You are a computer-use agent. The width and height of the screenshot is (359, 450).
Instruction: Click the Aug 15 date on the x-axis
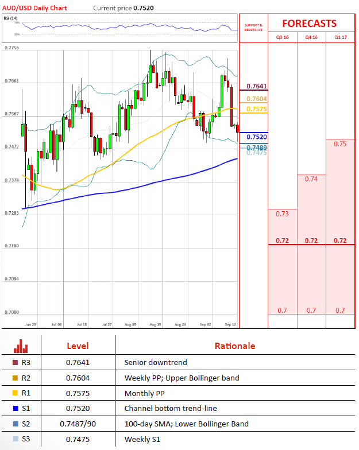point(156,324)
